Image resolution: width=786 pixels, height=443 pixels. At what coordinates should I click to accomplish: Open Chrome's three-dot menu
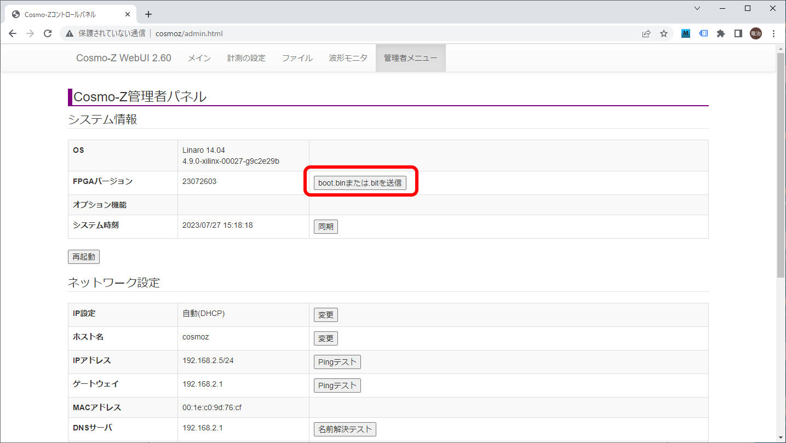[x=773, y=33]
